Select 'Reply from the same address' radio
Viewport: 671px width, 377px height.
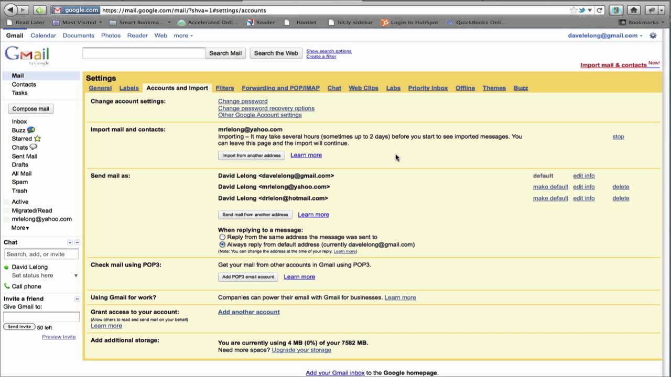click(222, 237)
